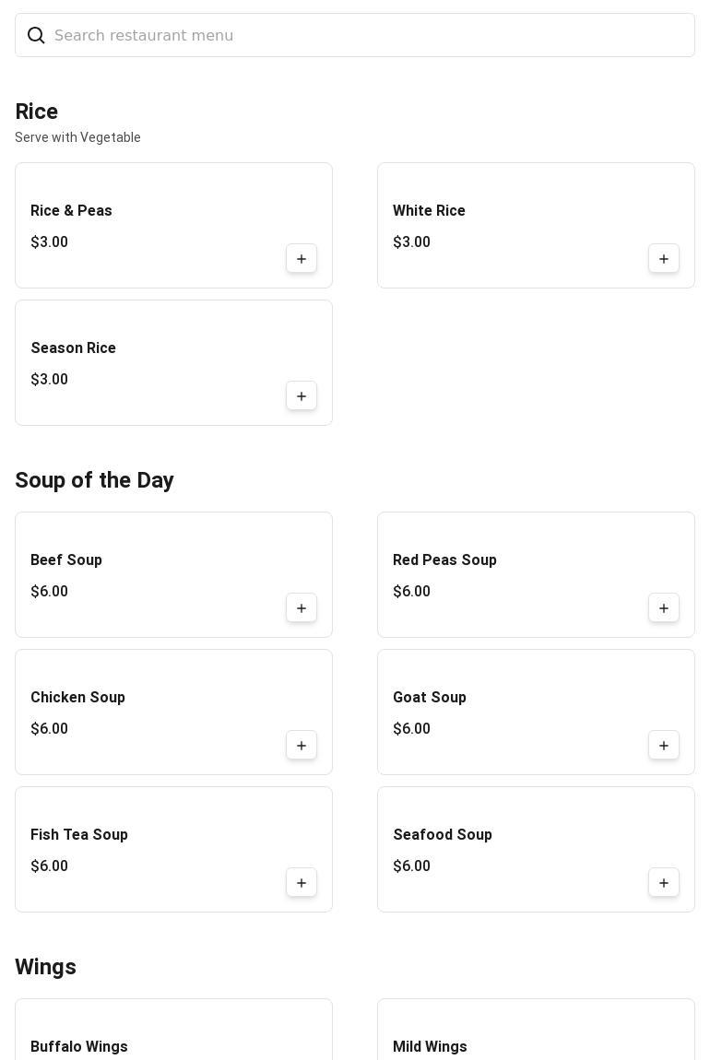The image size is (710, 1060).
Task: Click the Goat Soup plus icon
Action: click(664, 746)
